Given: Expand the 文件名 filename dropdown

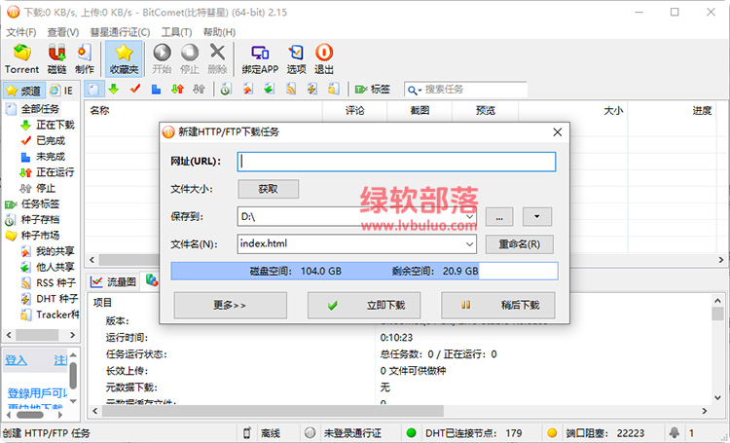Looking at the screenshot, I should [469, 244].
